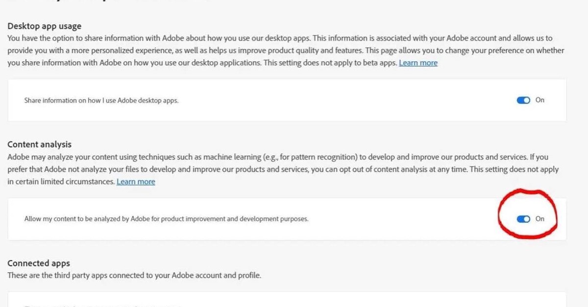This screenshot has width=588, height=307.
Task: Visit the Content analysis Learn more link
Action: tap(136, 181)
